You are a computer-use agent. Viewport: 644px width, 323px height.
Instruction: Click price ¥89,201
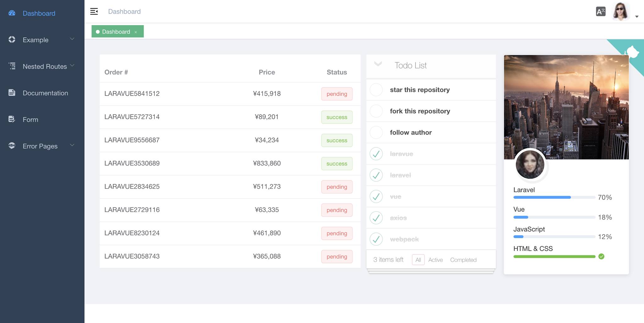267,117
